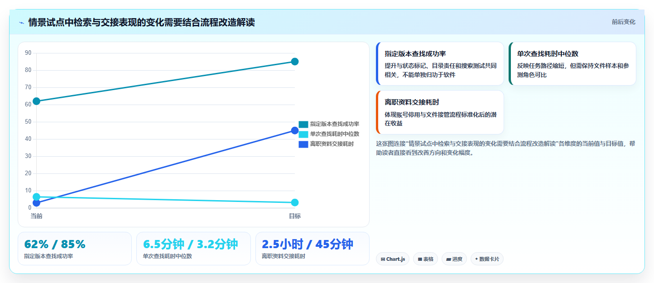Toggle the 单次查找耗时中位数 legend color box
654x283 pixels.
303,134
